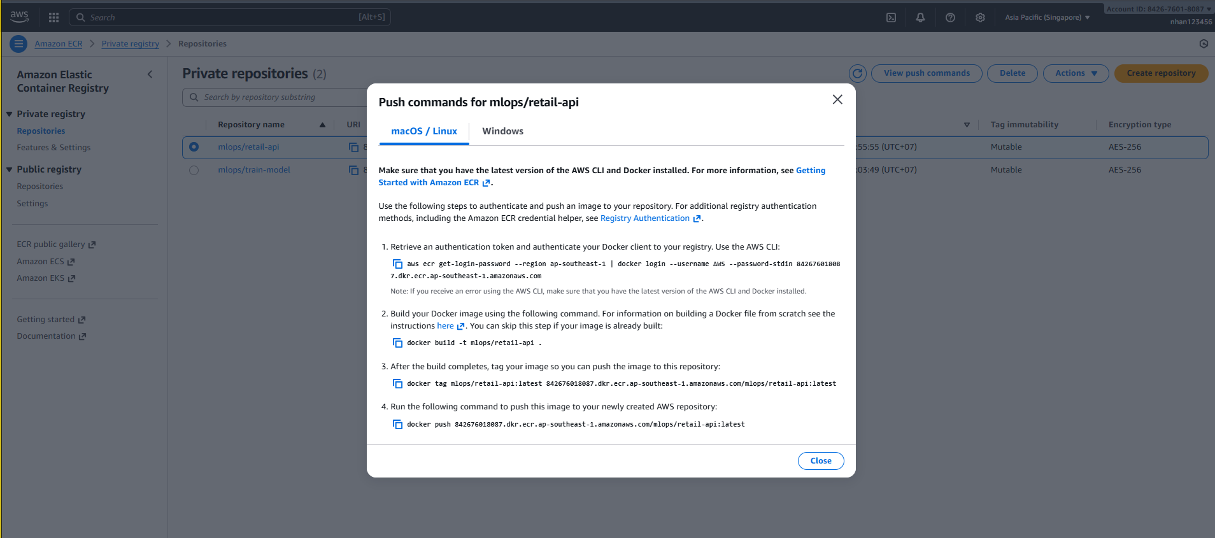Collapse the ECR side navigation panel
The image size is (1215, 538).
[x=150, y=74]
